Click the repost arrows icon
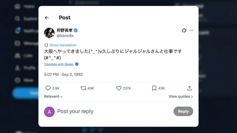237x133 pixels. pos(83,88)
